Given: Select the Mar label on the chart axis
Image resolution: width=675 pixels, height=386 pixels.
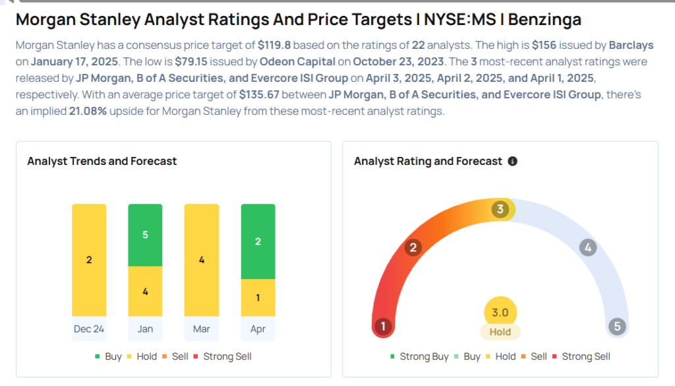Looking at the screenshot, I should pyautogui.click(x=202, y=329).
